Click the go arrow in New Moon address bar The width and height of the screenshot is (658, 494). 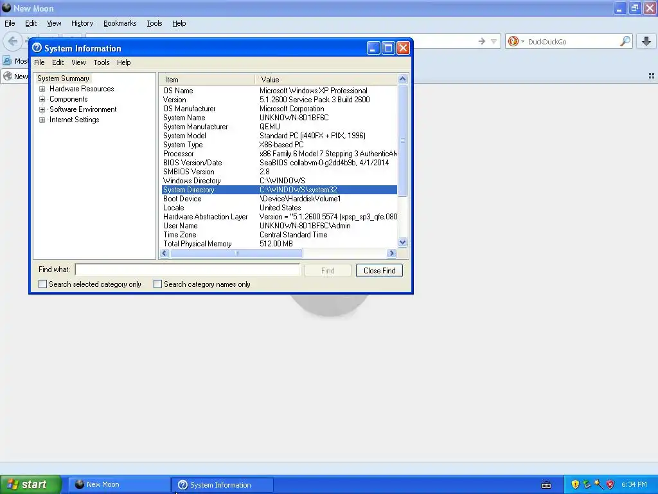coord(482,41)
